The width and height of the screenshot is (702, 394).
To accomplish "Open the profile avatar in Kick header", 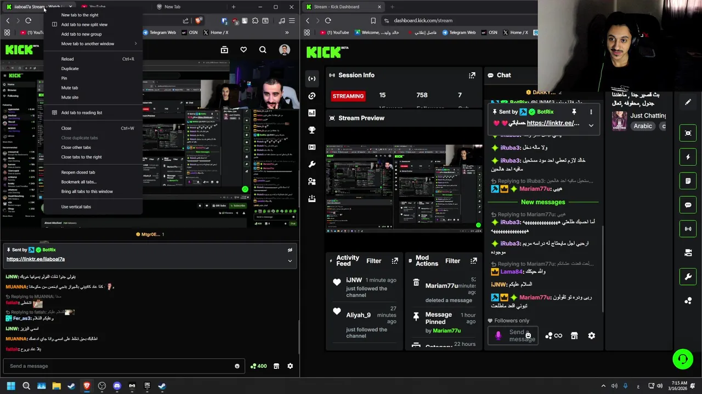I will [x=284, y=50].
